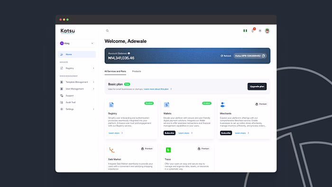Click Learn more on Wallets card
The image size is (332, 187).
[185, 133]
